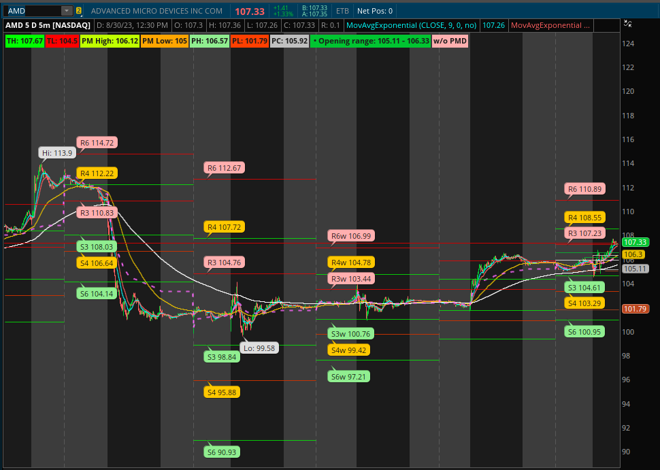Click ADVANCED MICRO DEVICES INC COM name
The image size is (660, 470).
pyautogui.click(x=156, y=11)
